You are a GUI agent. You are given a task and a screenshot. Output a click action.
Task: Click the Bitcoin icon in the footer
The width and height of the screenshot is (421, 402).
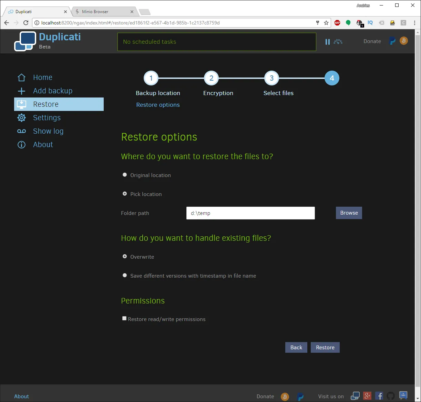pos(285,396)
